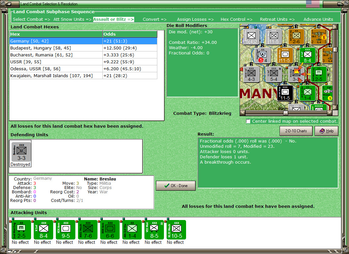Go to the Assign Losses subphase
The width and height of the screenshot is (349, 254).
click(195, 19)
